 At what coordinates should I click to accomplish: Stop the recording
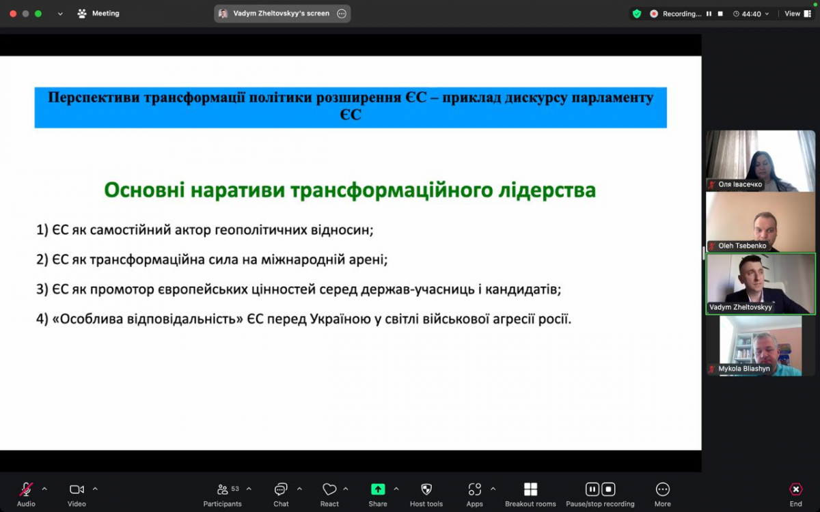[x=607, y=489]
